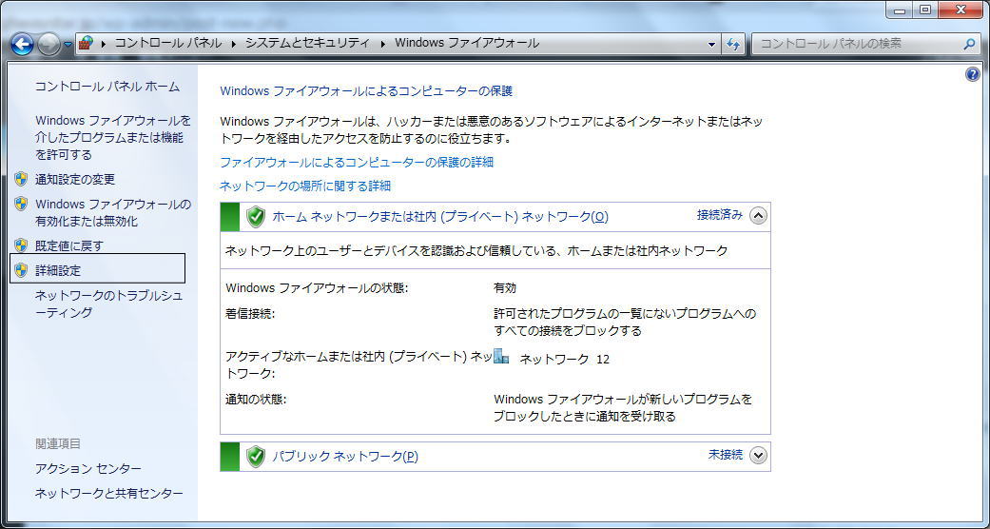Click green shield icon of private network

point(255,217)
